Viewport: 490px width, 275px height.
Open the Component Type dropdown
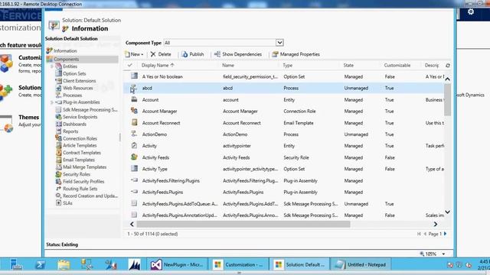(x=279, y=43)
